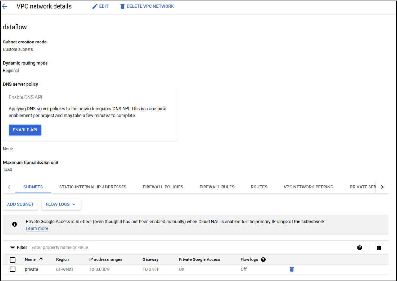Screen dimensions: 397x281
Task: Click the partially visible PRIVATE SER tab
Action: click(363, 187)
